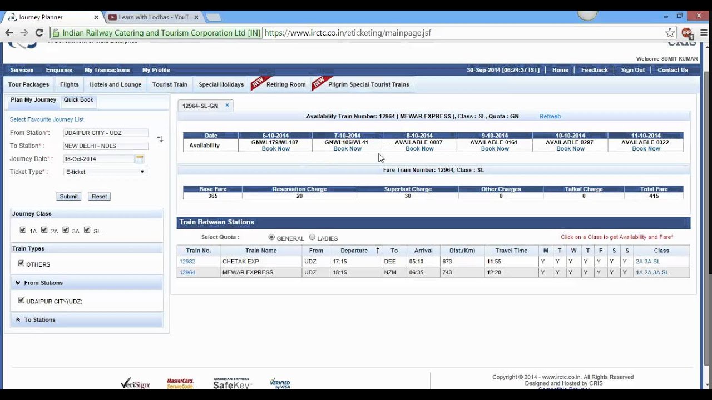Open My Profile menu
The height and width of the screenshot is (400, 712).
click(x=156, y=70)
